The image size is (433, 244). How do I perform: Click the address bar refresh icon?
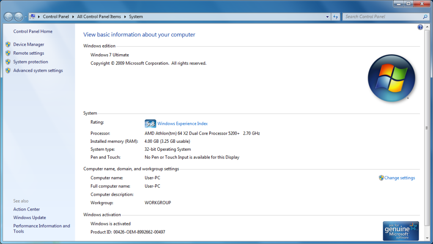coord(336,17)
